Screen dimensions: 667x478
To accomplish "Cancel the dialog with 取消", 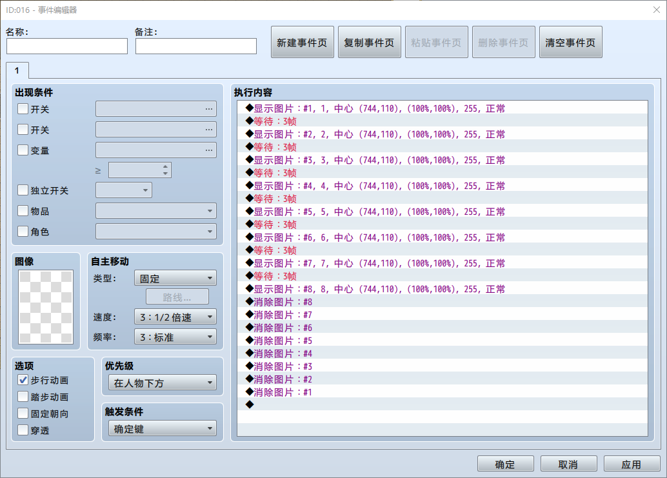I will (569, 464).
